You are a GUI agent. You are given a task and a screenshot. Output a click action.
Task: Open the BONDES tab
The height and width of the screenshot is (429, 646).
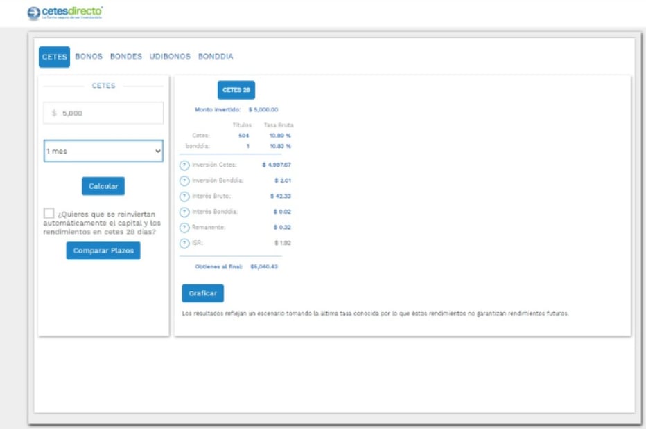pyautogui.click(x=126, y=56)
